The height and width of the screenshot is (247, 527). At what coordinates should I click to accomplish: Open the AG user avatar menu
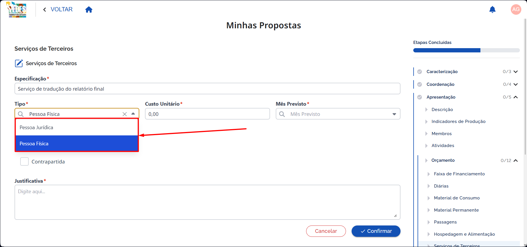516,9
